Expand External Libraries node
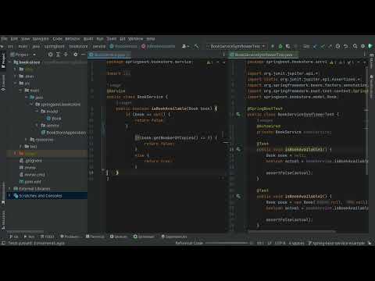The height and width of the screenshot is (281, 375). pos(10,189)
